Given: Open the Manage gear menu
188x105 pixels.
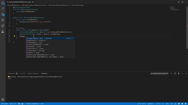Looking at the screenshot, I should 3,99.
